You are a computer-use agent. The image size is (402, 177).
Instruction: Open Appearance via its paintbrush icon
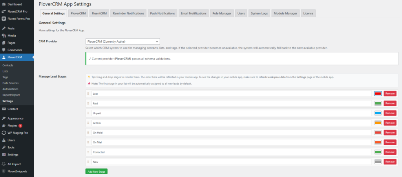(4, 118)
